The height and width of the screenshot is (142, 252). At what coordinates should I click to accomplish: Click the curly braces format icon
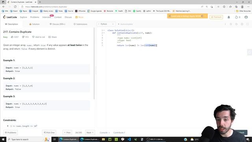[231, 24]
